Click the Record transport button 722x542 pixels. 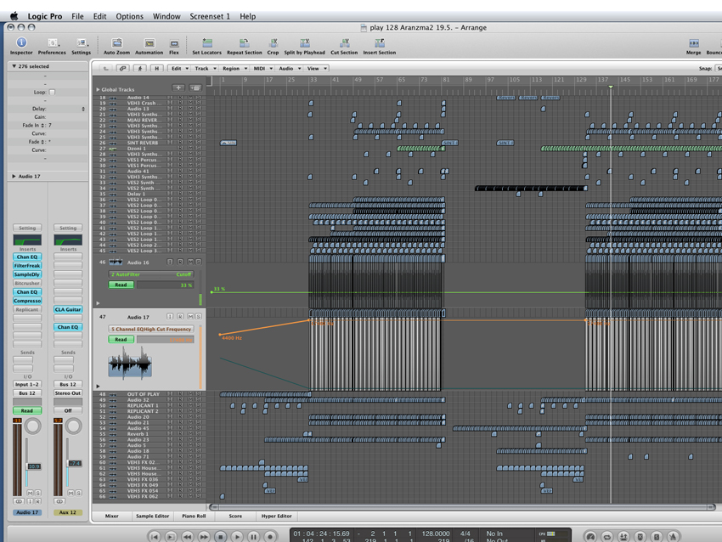270,536
